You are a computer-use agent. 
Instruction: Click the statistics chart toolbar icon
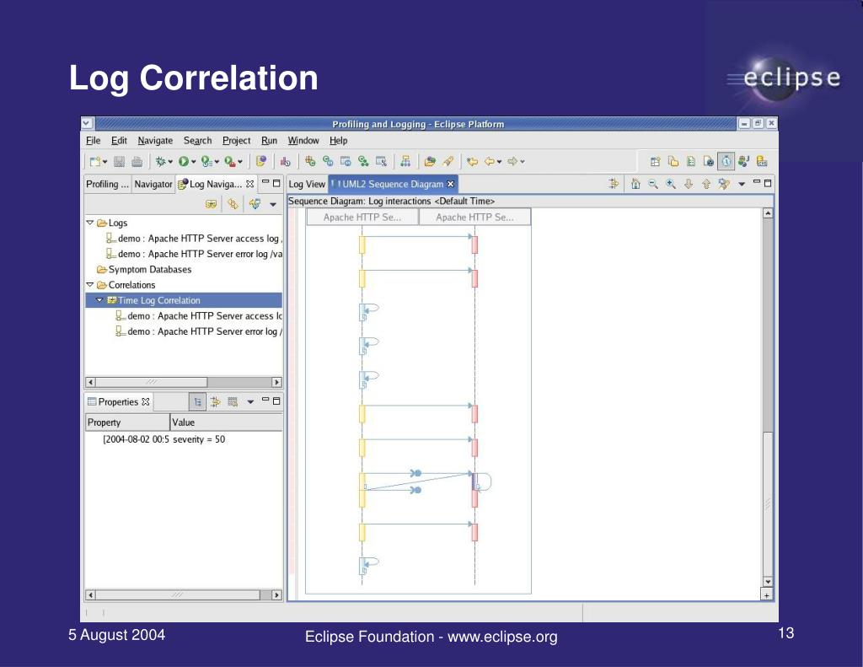pyautogui.click(x=285, y=161)
